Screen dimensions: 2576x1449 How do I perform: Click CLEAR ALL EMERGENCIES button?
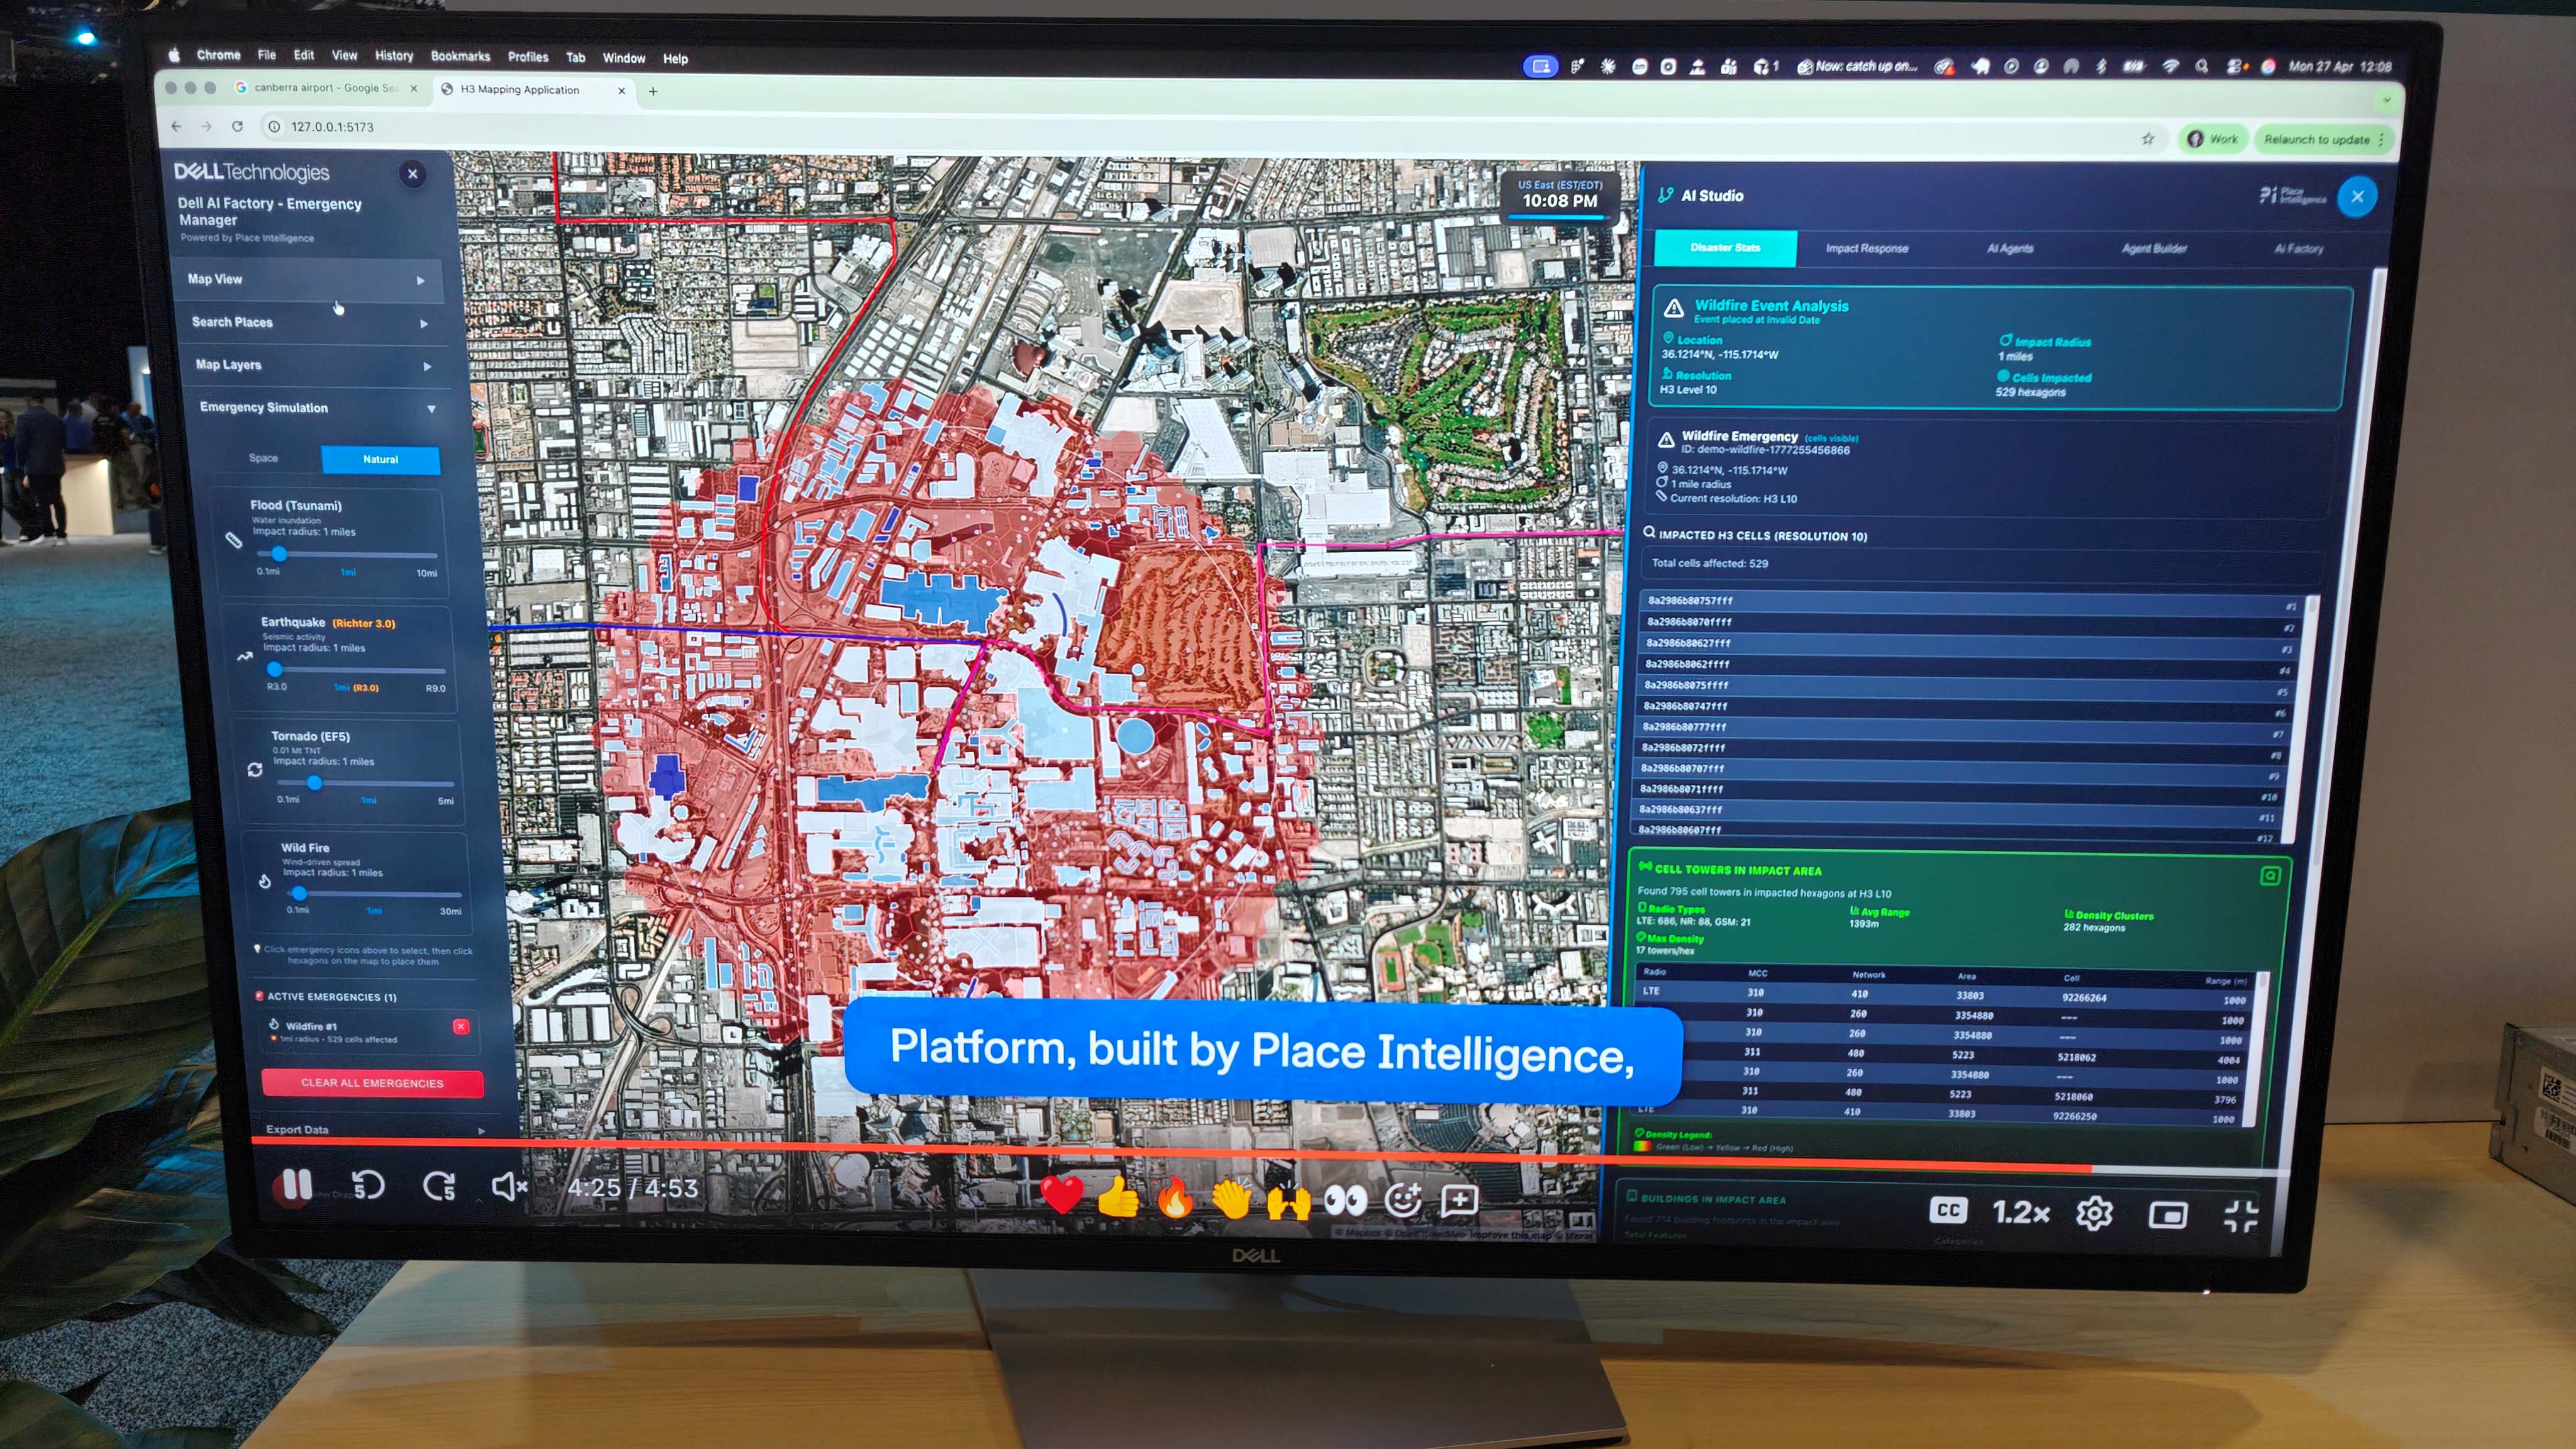tap(372, 1083)
